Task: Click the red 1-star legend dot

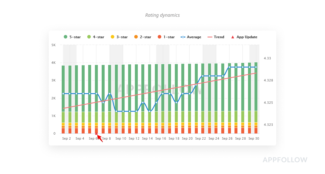Action: tap(160, 37)
